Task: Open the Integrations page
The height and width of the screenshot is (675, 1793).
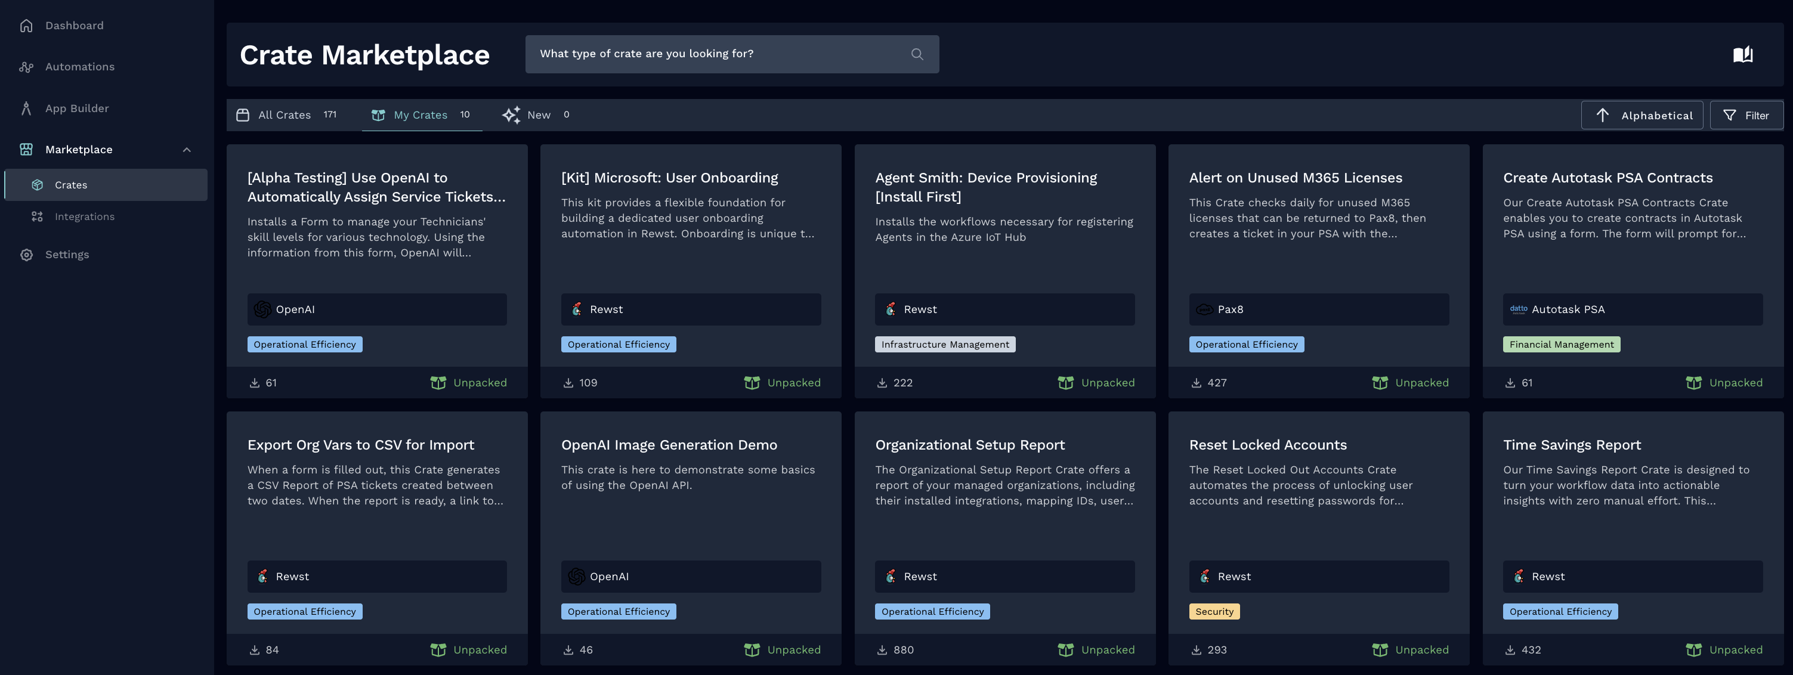Action: pos(84,216)
